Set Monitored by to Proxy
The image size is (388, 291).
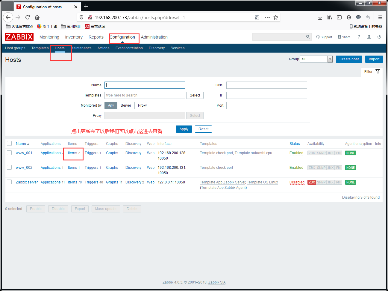[142, 105]
